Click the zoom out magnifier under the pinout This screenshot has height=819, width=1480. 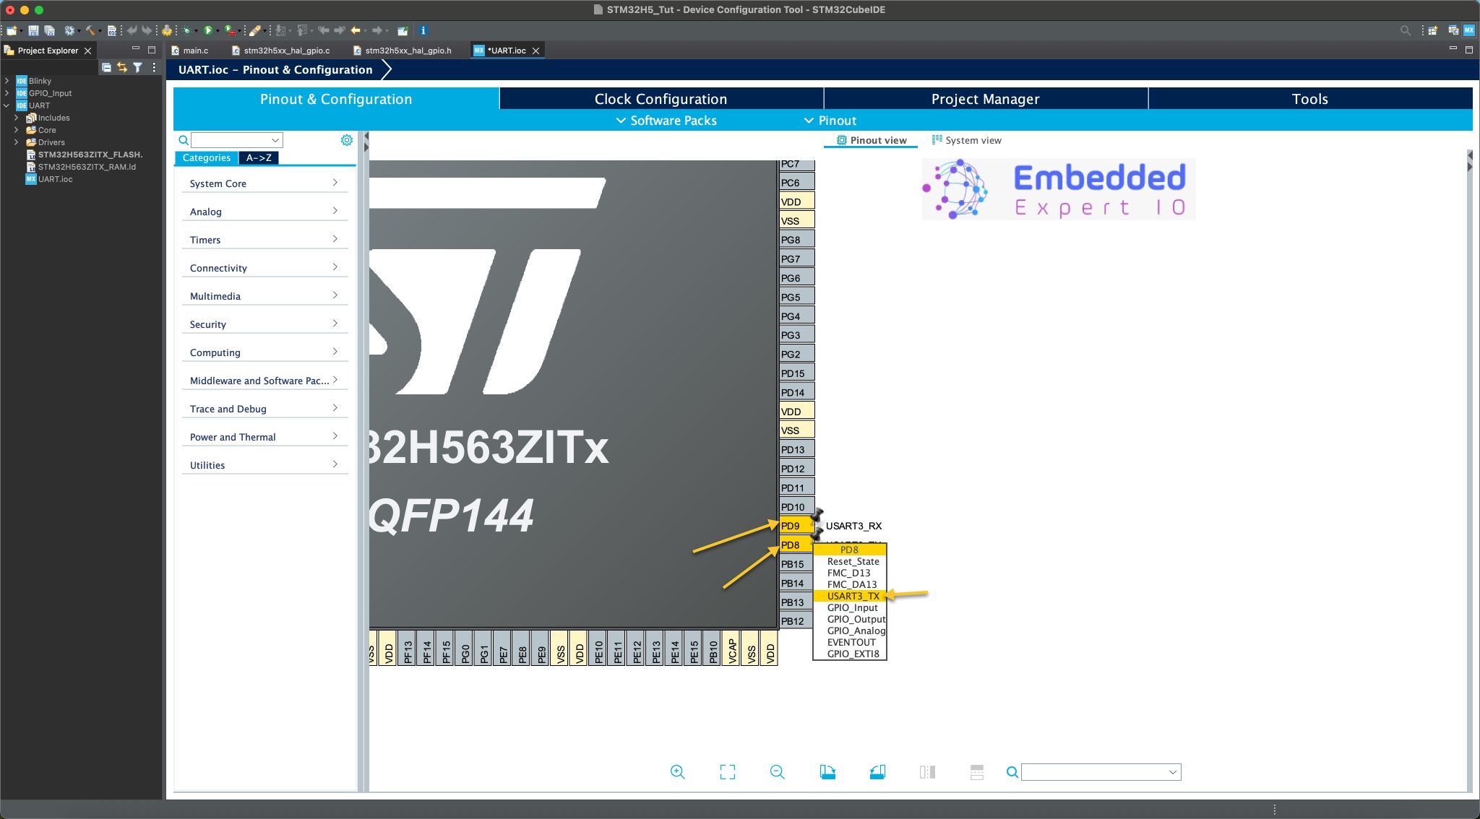tap(777, 771)
